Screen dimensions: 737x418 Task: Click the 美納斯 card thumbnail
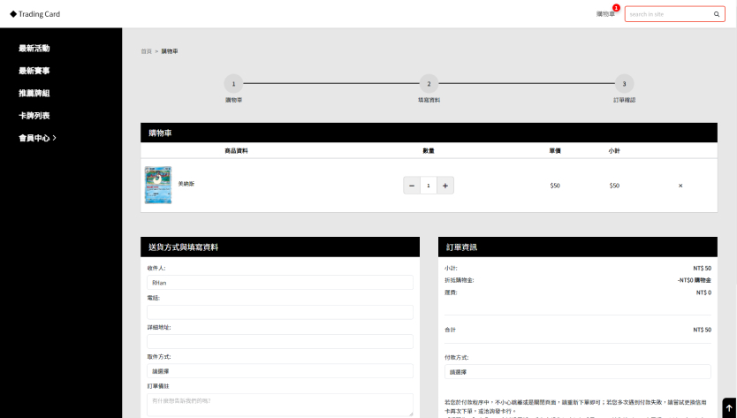tap(158, 186)
